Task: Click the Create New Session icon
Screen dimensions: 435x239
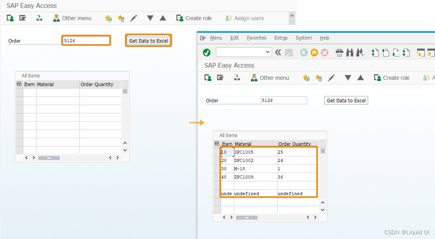Action: point(421,53)
